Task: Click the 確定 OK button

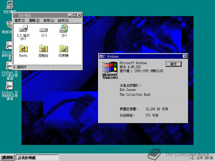Action: 173,64
